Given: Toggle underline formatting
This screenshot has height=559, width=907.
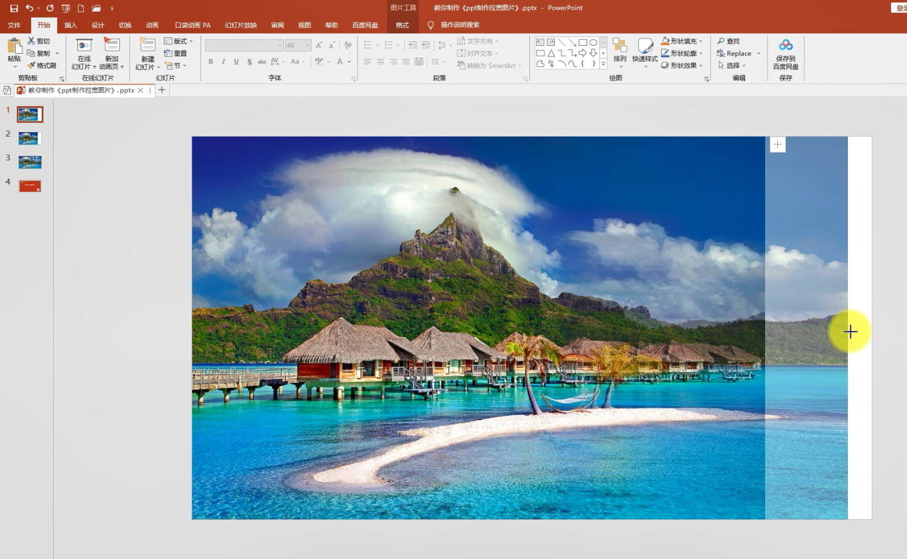Looking at the screenshot, I should [236, 62].
